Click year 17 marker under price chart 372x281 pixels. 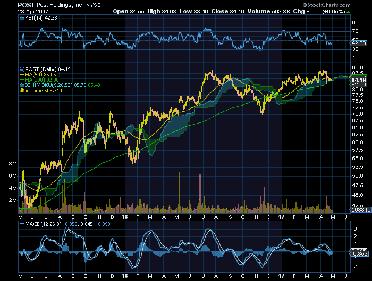coord(281,217)
